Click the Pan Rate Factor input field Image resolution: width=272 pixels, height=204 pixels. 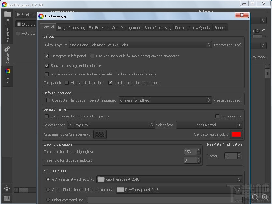pos(231,156)
